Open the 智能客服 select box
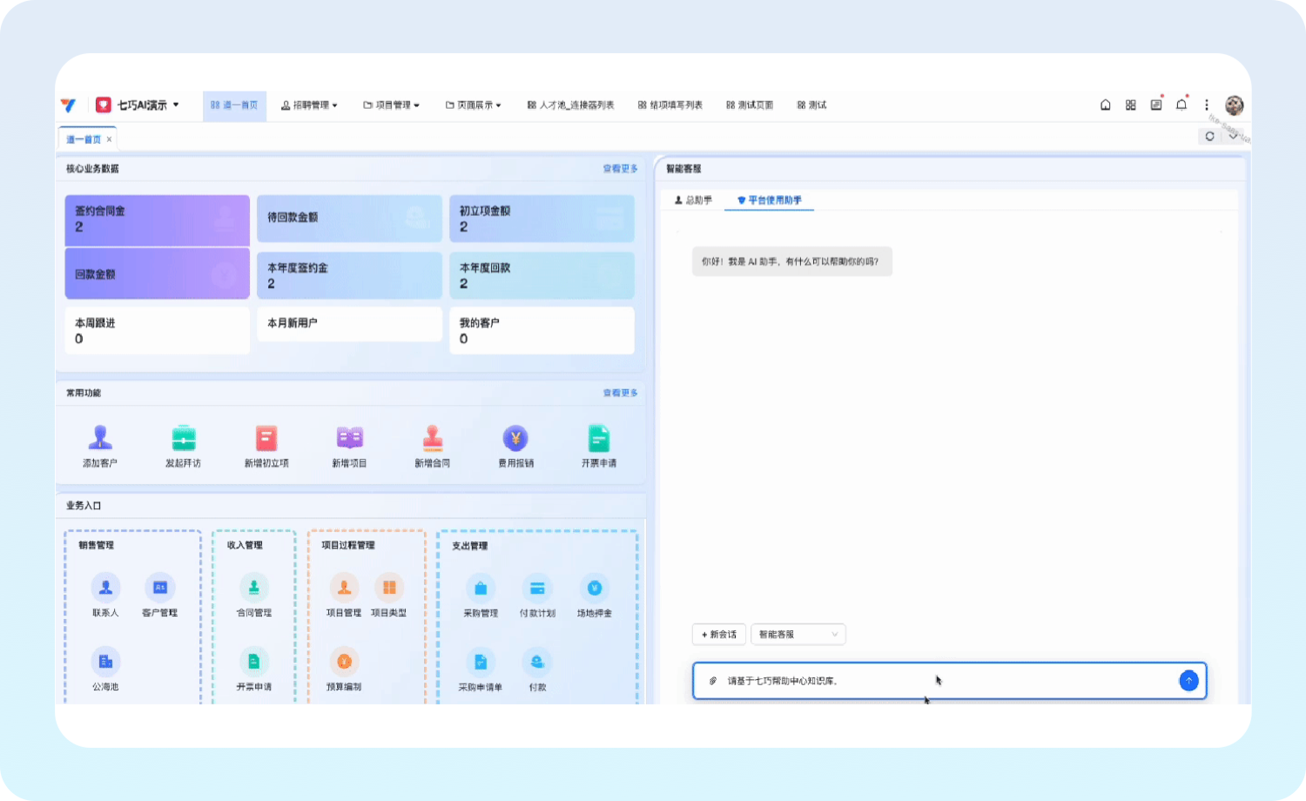1306x801 pixels. 798,635
